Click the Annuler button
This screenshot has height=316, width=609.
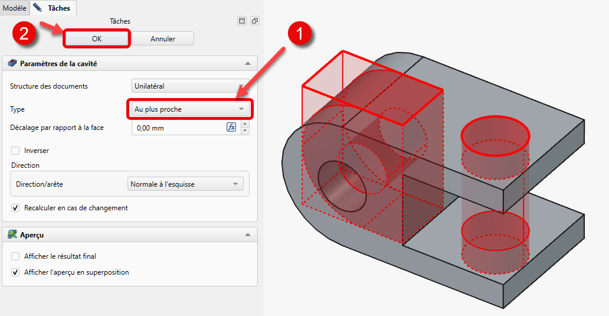pyautogui.click(x=162, y=39)
